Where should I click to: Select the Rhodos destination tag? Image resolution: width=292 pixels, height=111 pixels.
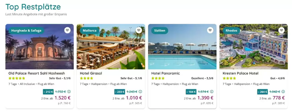point(231,31)
